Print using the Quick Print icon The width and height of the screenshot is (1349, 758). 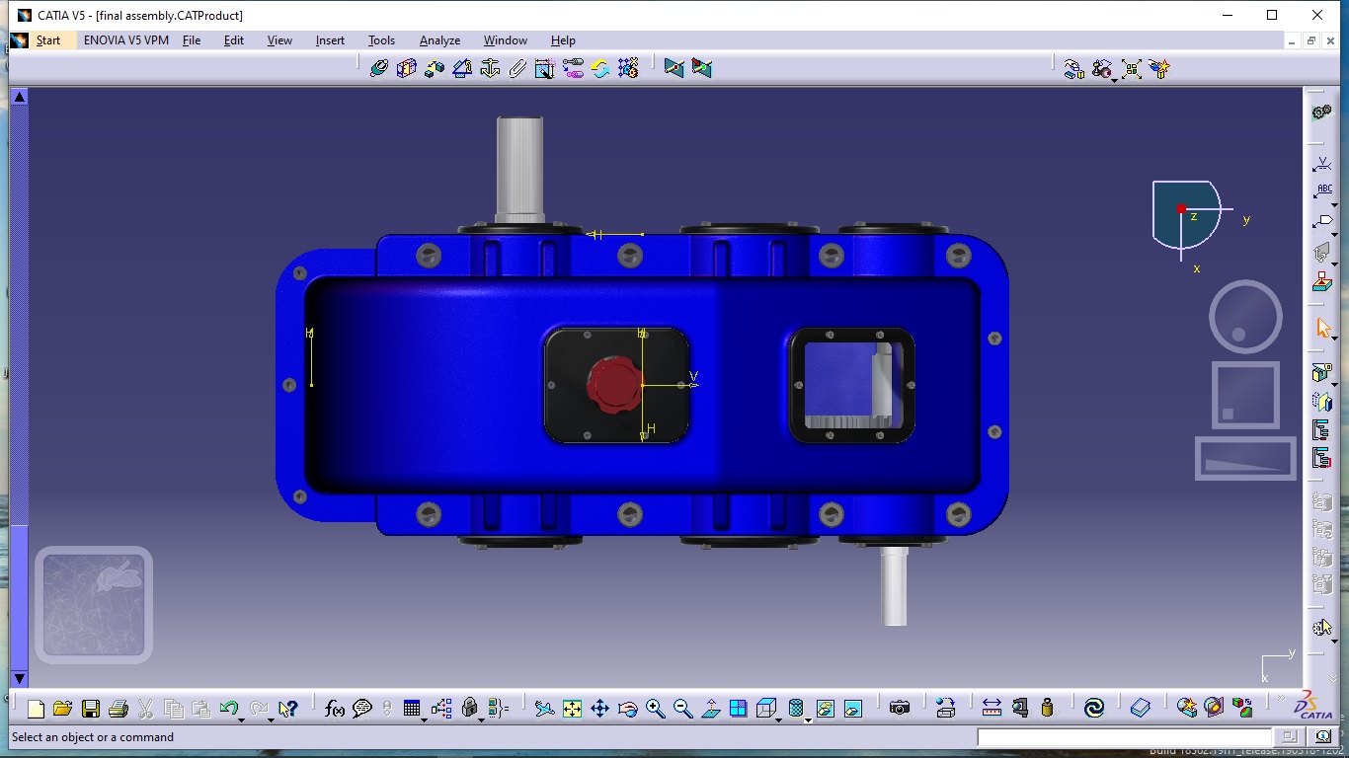coord(118,709)
